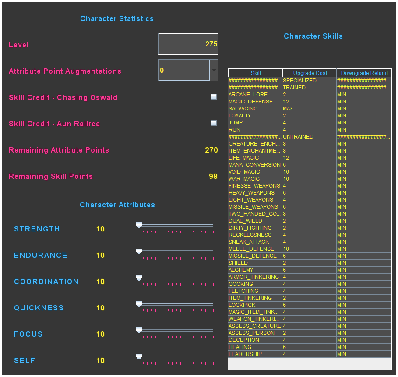Select the DECEPTION skill cell

[255, 340]
